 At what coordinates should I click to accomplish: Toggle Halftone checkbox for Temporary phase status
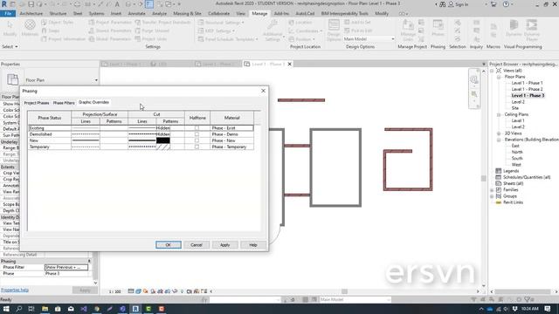[197, 147]
